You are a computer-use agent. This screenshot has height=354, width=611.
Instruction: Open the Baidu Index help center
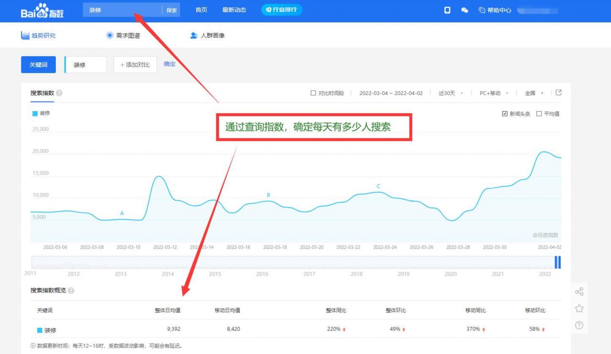click(494, 10)
